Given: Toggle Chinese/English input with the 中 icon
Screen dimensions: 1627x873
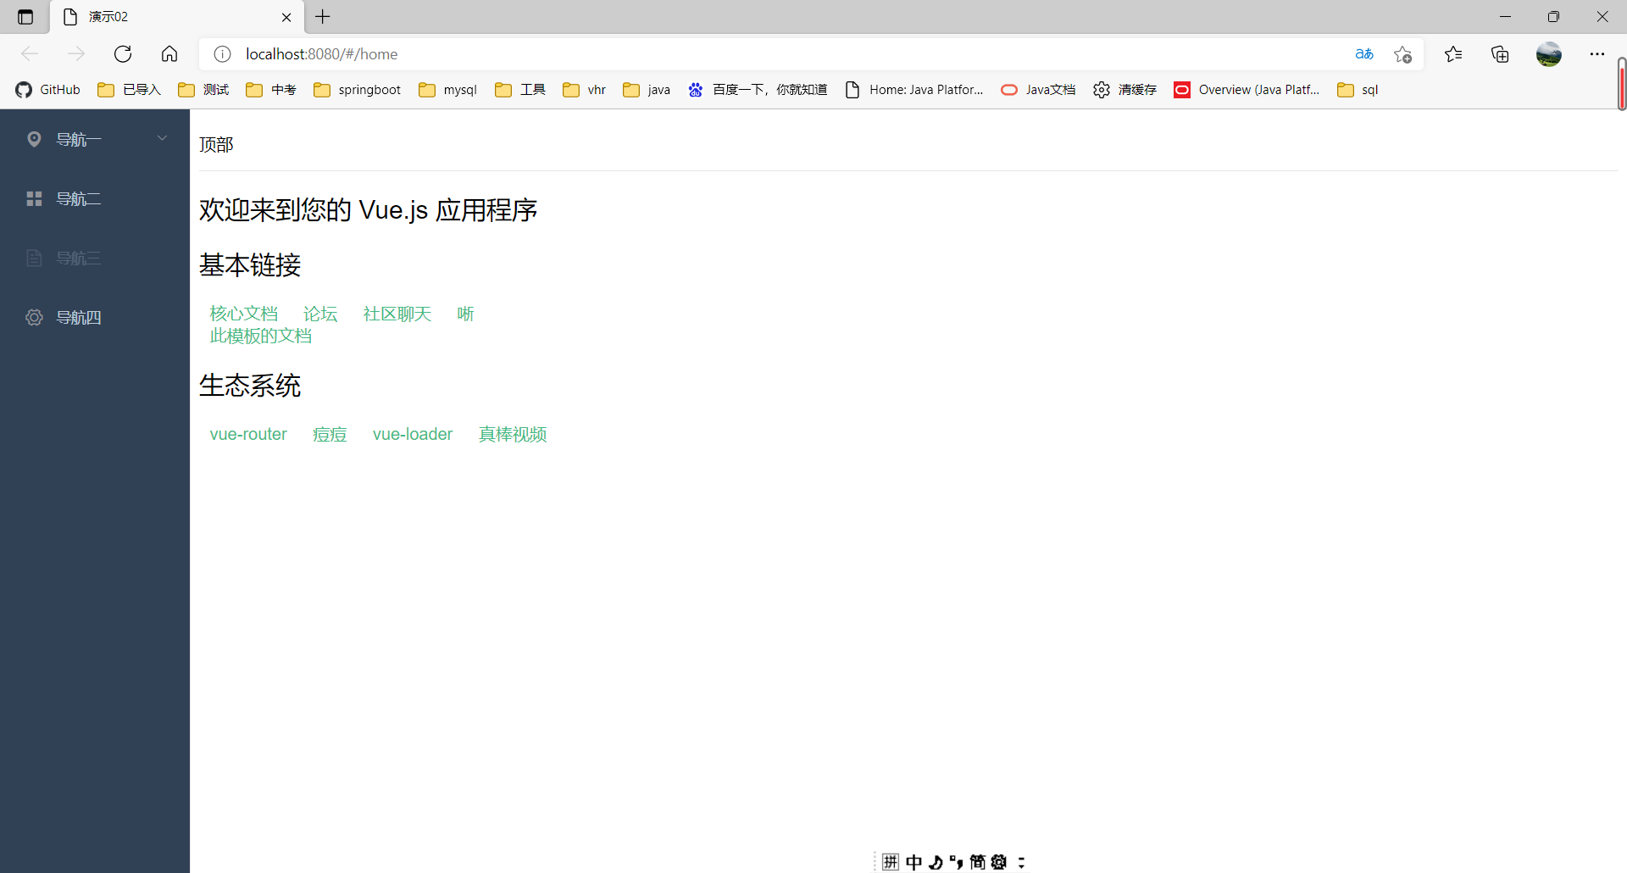Looking at the screenshot, I should pos(913,861).
